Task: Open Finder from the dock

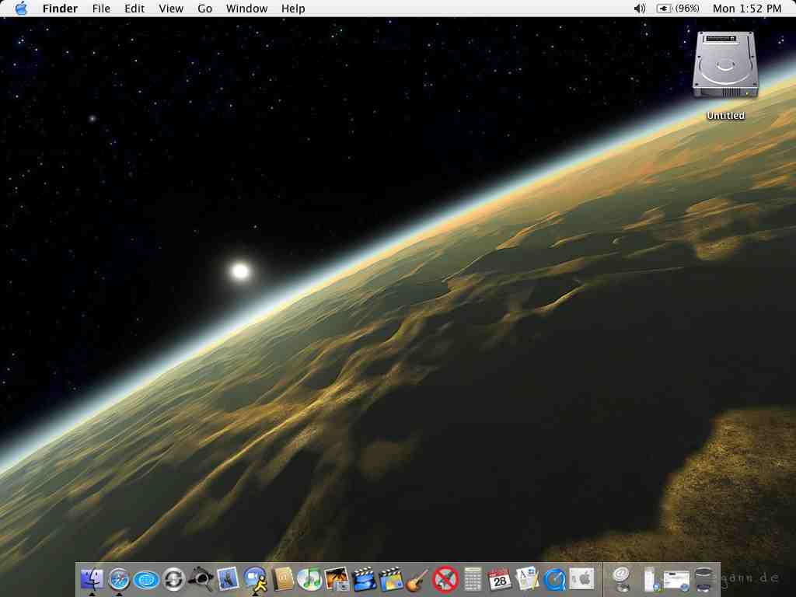Action: (92, 579)
